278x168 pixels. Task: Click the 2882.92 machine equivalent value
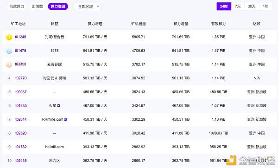point(139,147)
